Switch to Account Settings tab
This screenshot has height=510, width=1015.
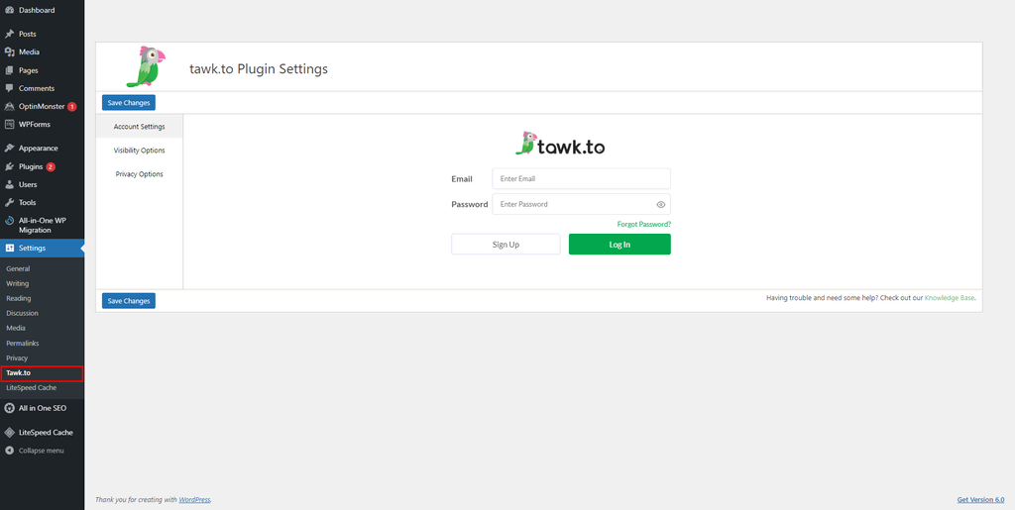139,127
